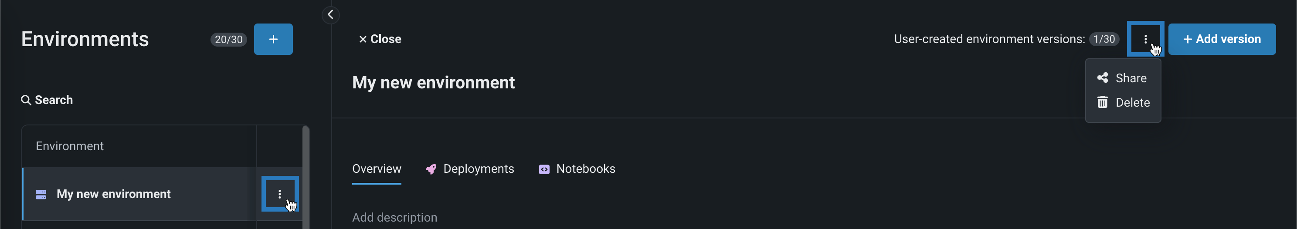Click the share icon in the menu

click(x=1102, y=78)
